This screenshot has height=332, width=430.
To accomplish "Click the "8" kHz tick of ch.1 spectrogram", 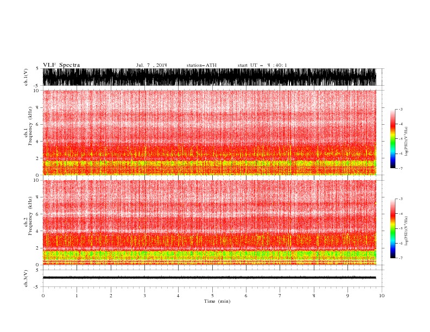I will [37, 107].
